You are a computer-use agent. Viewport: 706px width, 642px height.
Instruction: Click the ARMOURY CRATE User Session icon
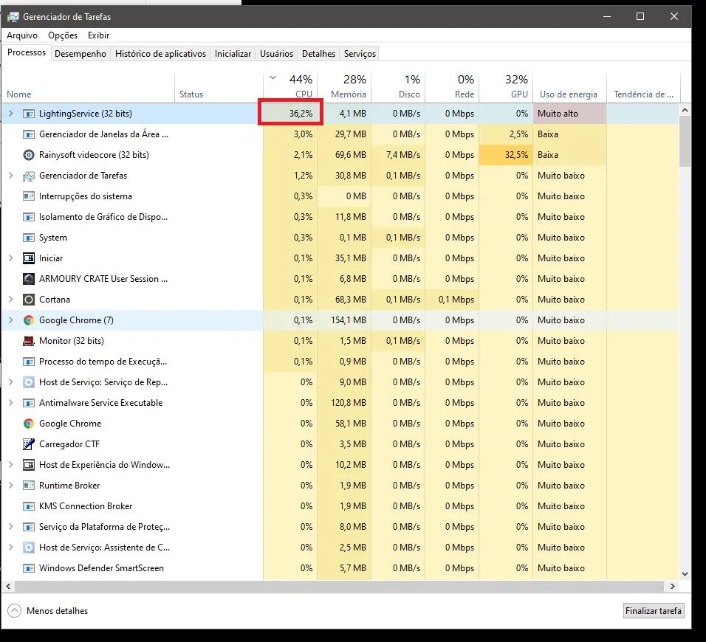tap(28, 279)
